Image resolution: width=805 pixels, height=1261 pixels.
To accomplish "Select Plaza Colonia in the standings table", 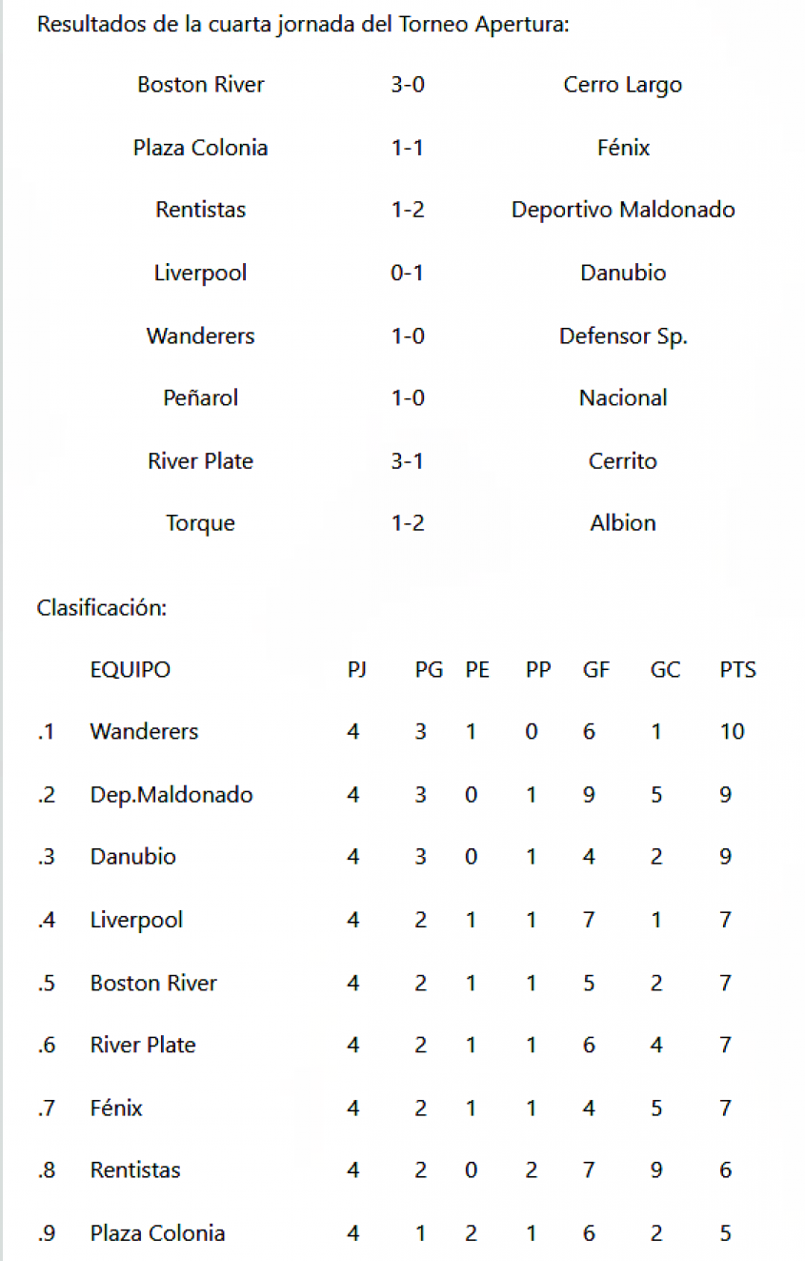I will click(158, 1233).
